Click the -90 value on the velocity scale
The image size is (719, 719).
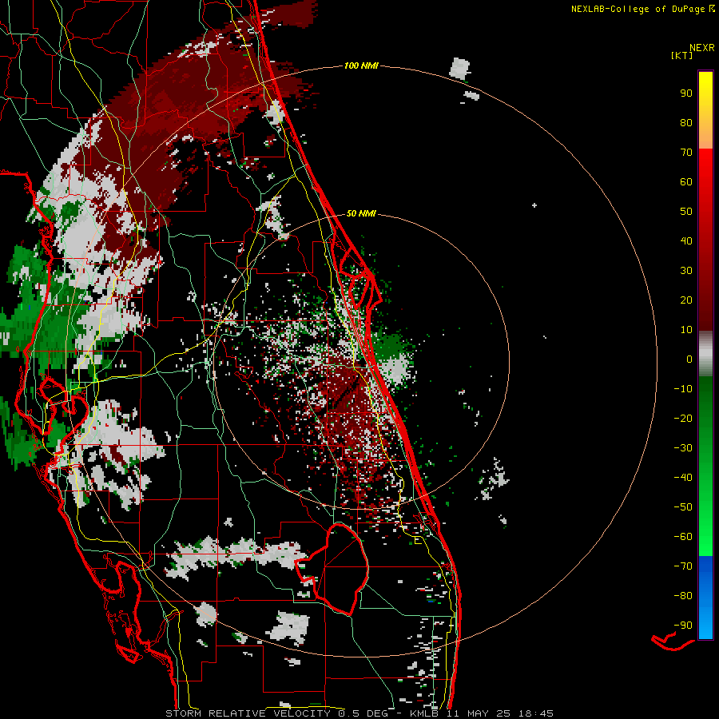(683, 626)
